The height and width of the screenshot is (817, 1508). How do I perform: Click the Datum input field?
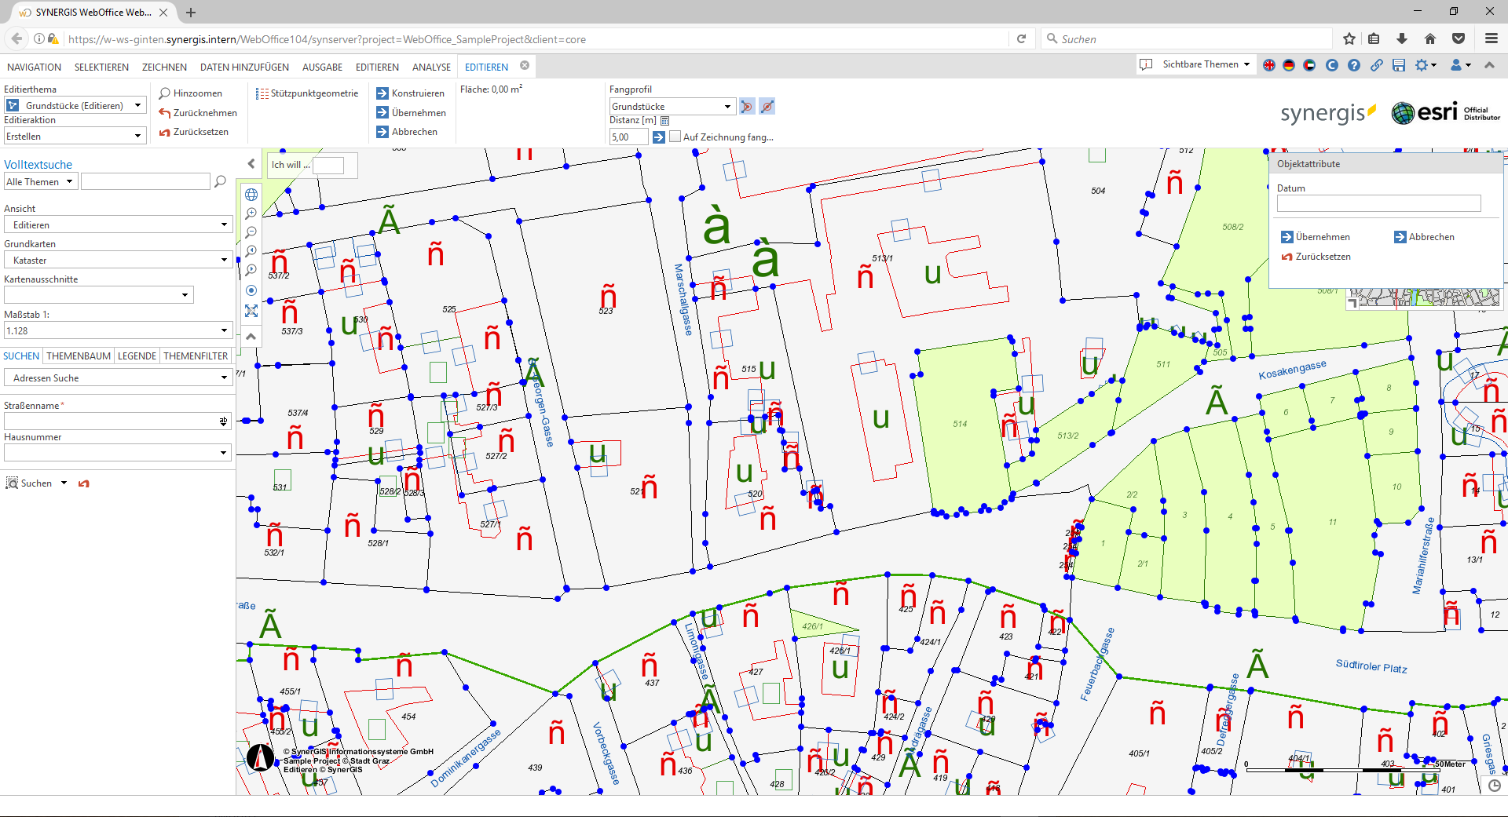[1378, 204]
